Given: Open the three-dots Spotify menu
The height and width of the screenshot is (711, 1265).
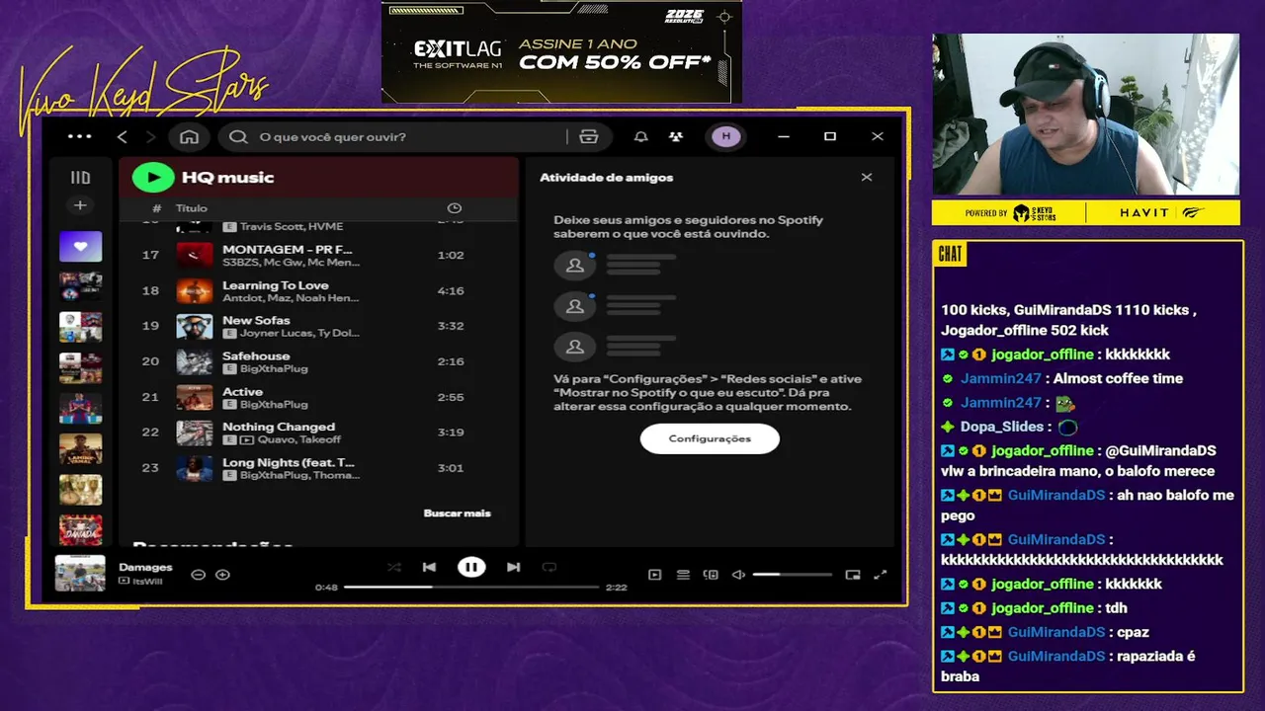Looking at the screenshot, I should point(80,137).
